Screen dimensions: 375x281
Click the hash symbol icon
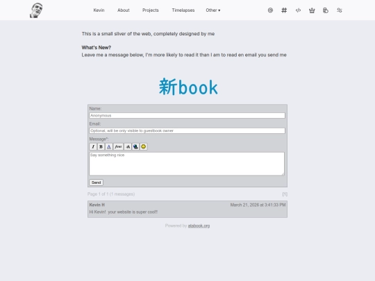tap(284, 10)
